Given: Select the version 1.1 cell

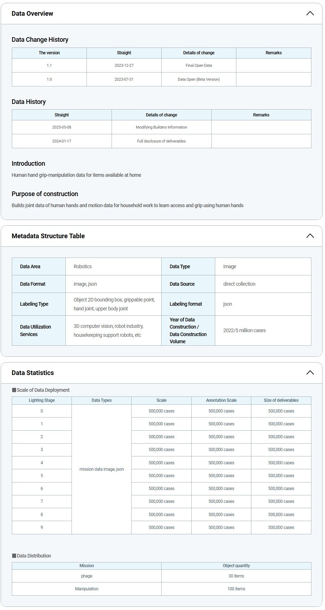Looking at the screenshot, I should coord(49,66).
